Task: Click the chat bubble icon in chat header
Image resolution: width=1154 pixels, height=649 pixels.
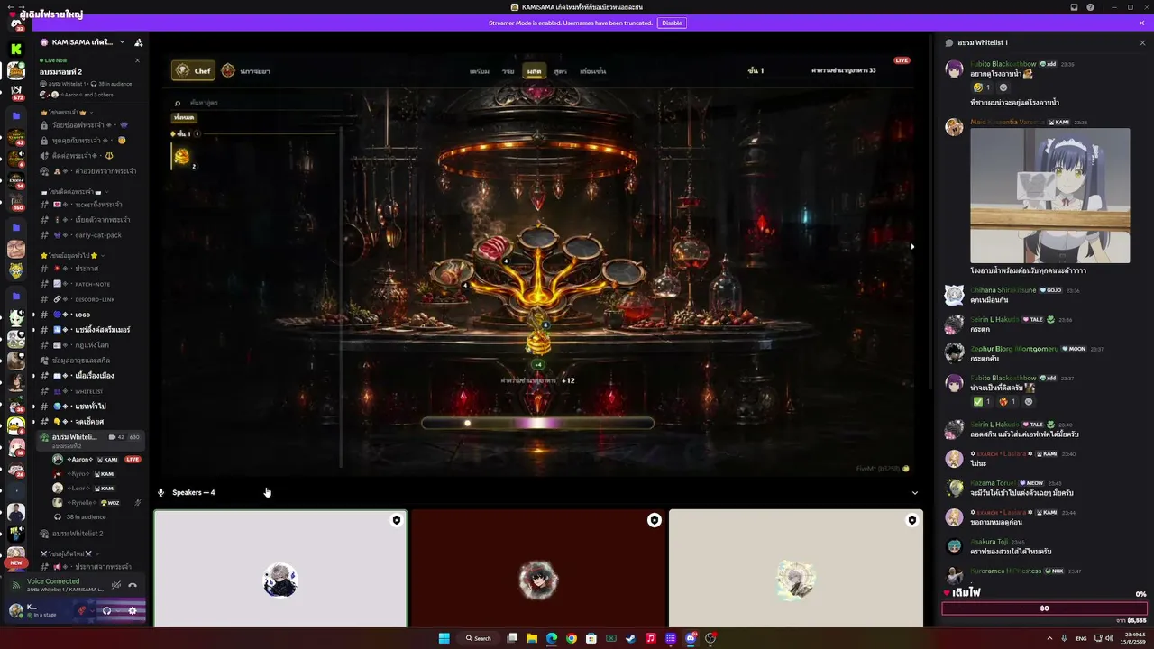Action: [948, 42]
